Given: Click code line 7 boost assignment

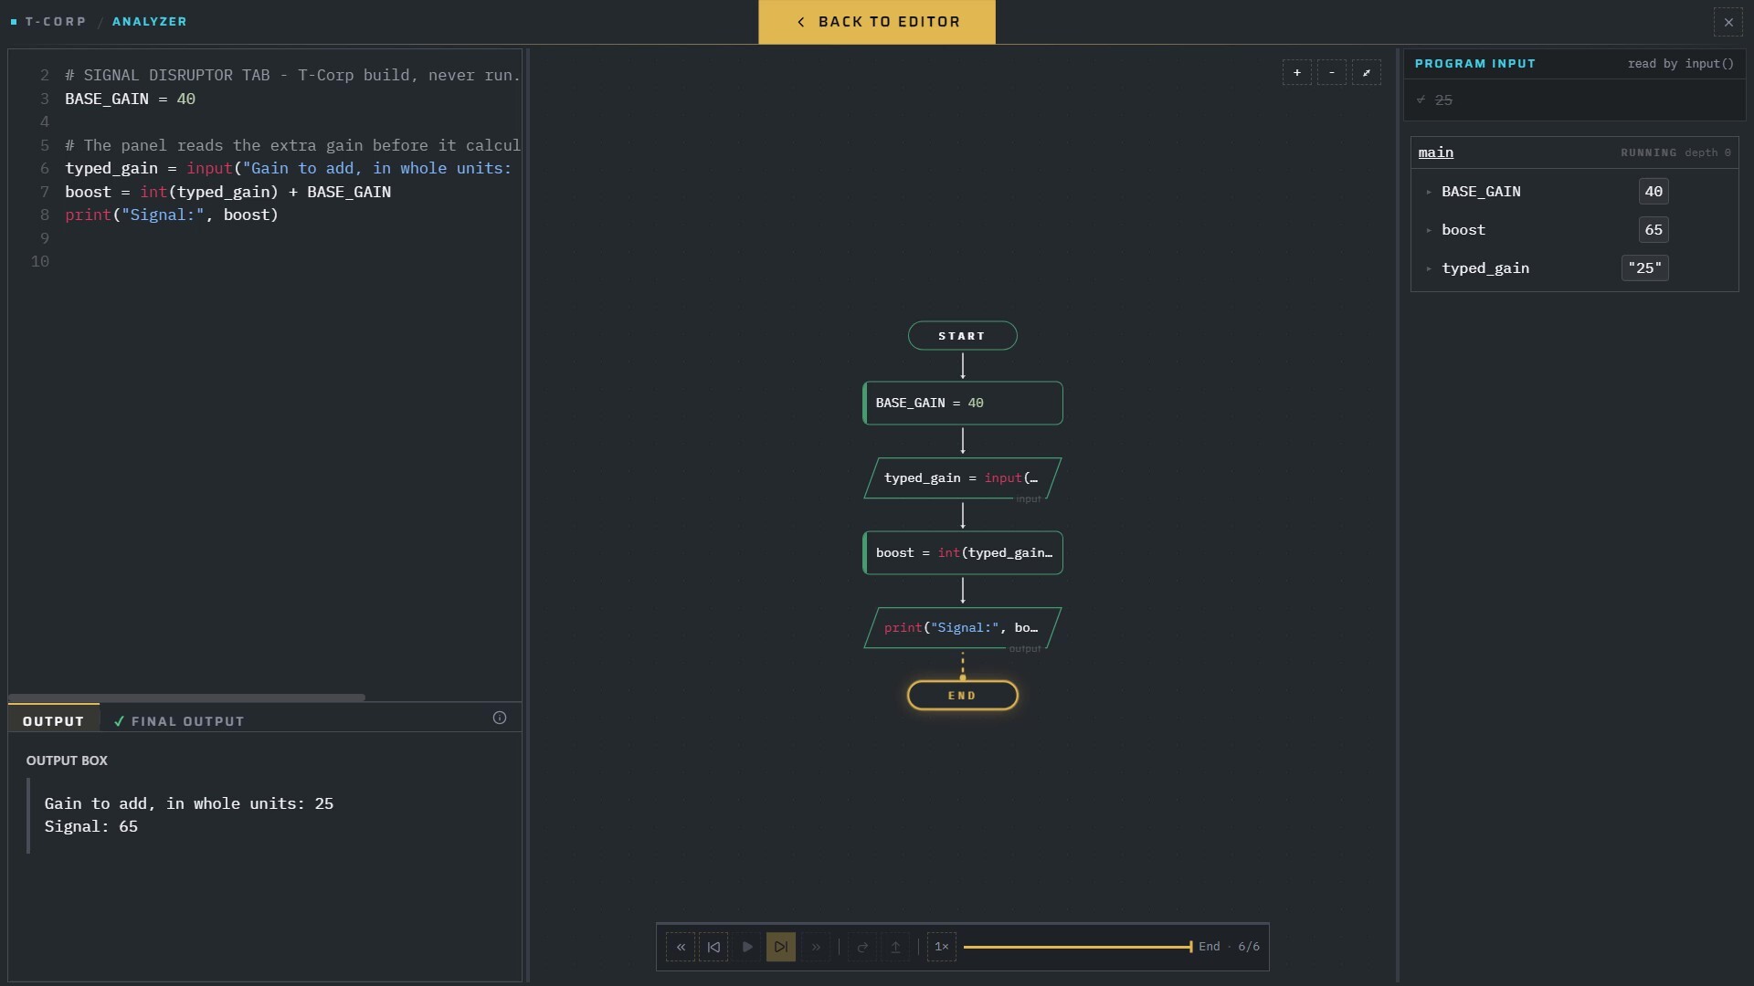Looking at the screenshot, I should pyautogui.click(x=228, y=192).
